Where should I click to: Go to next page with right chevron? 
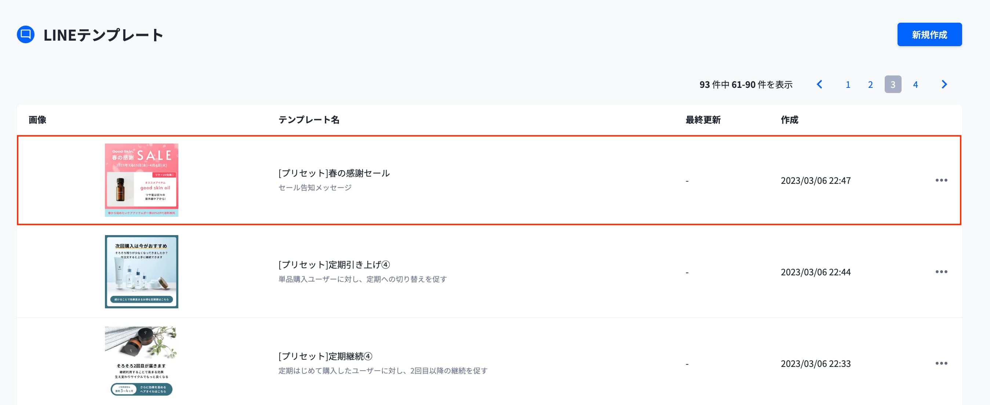coord(944,84)
